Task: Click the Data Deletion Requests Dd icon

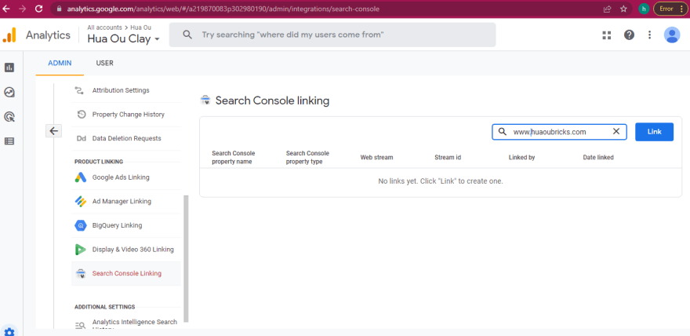Action: pos(82,138)
